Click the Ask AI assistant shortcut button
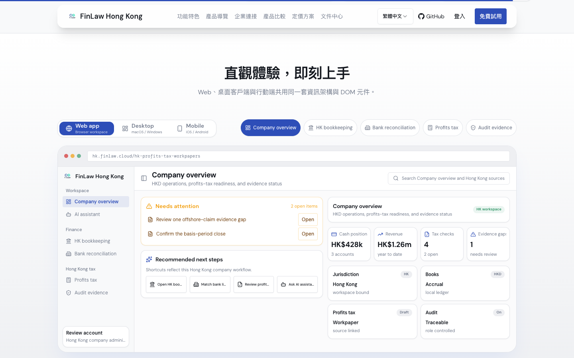This screenshot has height=358, width=574. click(x=297, y=284)
